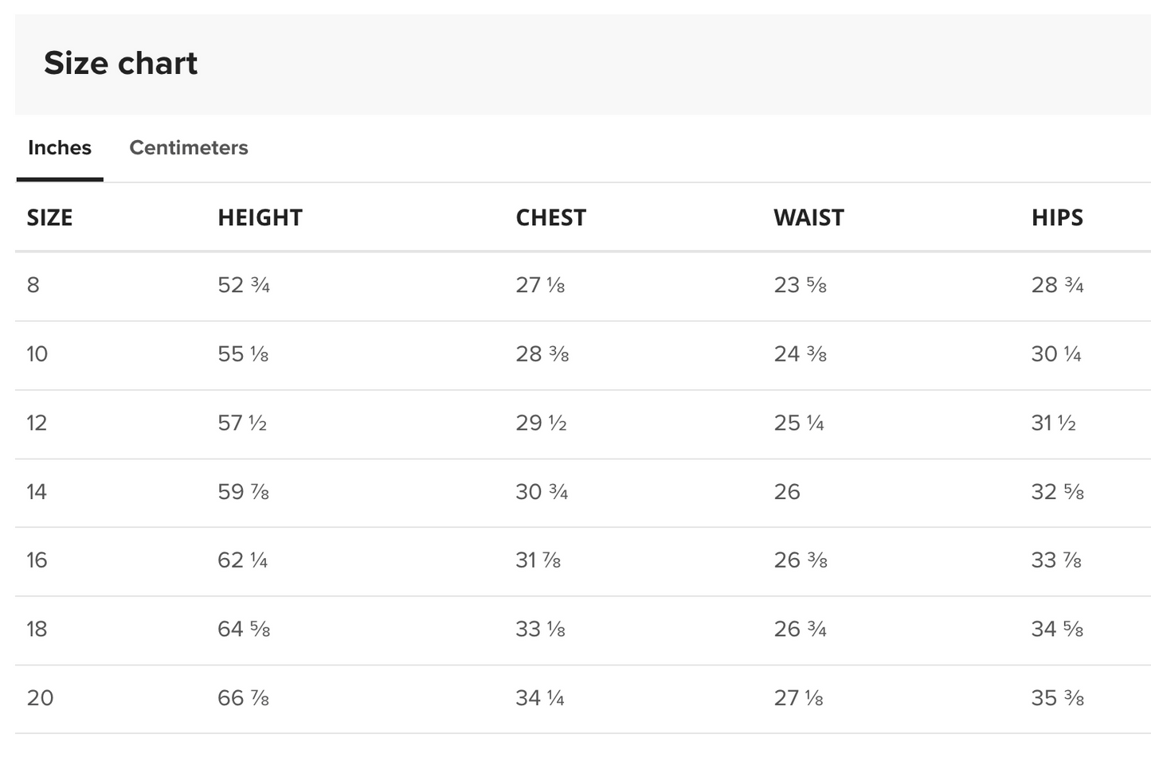Image resolution: width=1151 pixels, height=757 pixels.
Task: Select size 8 in the size column
Action: pos(33,285)
